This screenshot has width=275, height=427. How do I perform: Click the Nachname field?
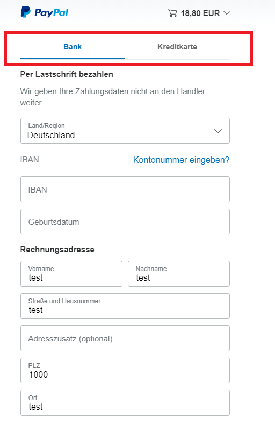click(179, 274)
